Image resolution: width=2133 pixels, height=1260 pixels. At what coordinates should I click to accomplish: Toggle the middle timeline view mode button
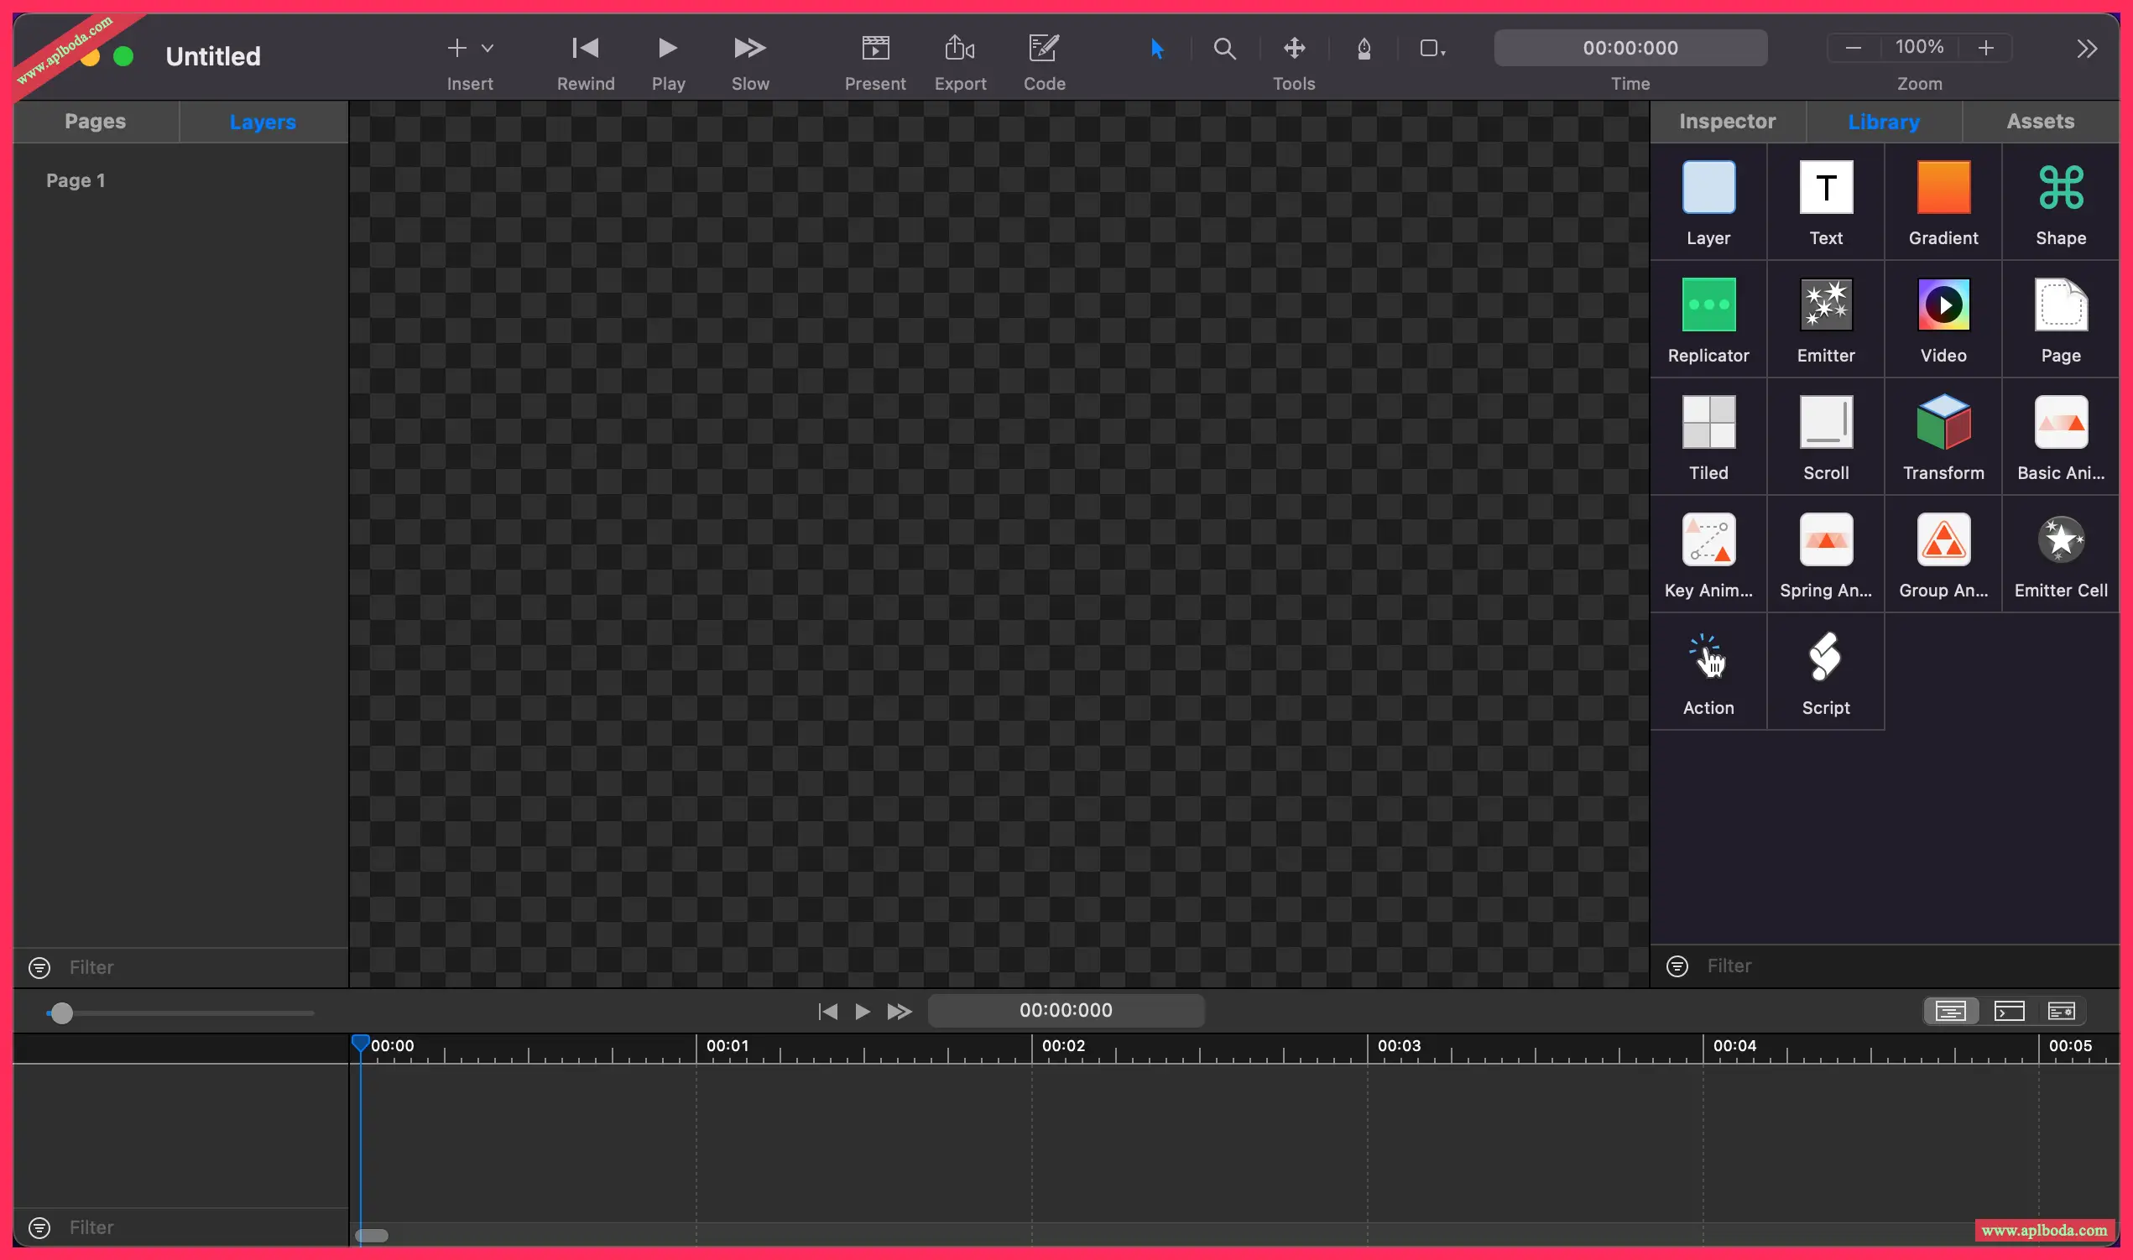point(2009,1010)
